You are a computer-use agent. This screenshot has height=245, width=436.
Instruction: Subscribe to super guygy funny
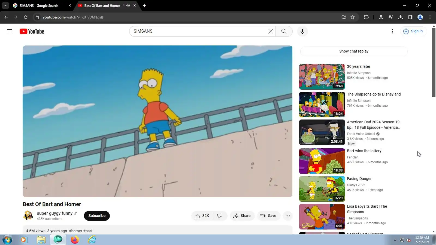[97, 216]
